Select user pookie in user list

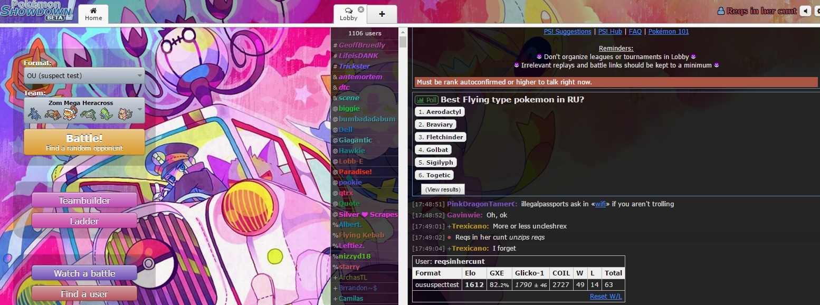[365, 183]
